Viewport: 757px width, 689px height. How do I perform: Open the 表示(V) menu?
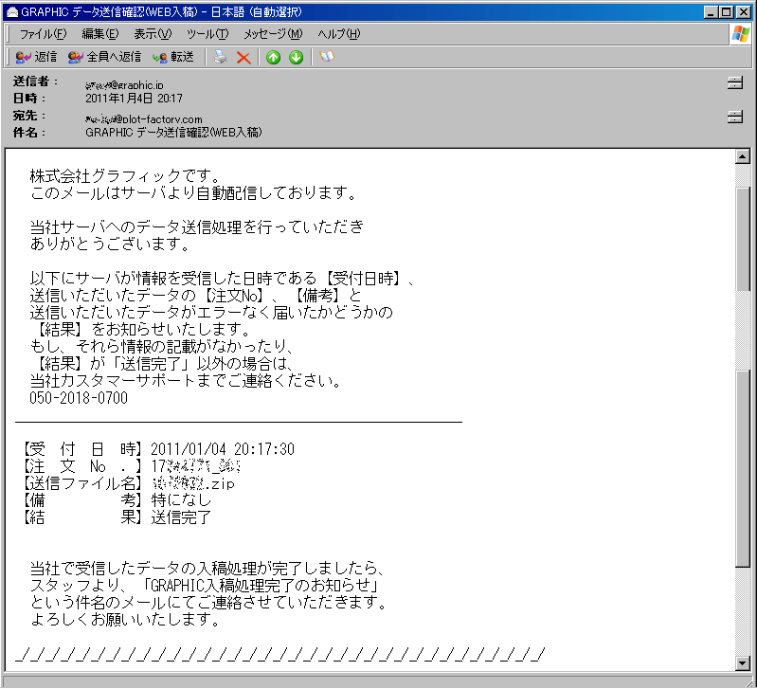click(x=153, y=34)
